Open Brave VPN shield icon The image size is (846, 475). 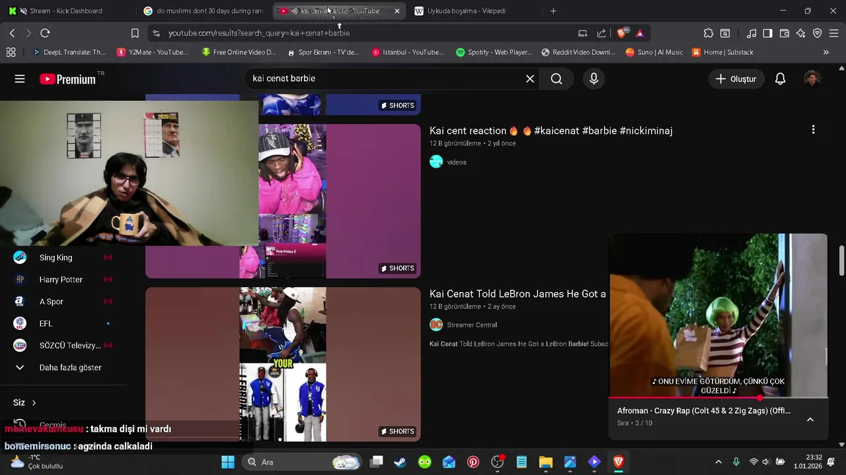tap(818, 33)
